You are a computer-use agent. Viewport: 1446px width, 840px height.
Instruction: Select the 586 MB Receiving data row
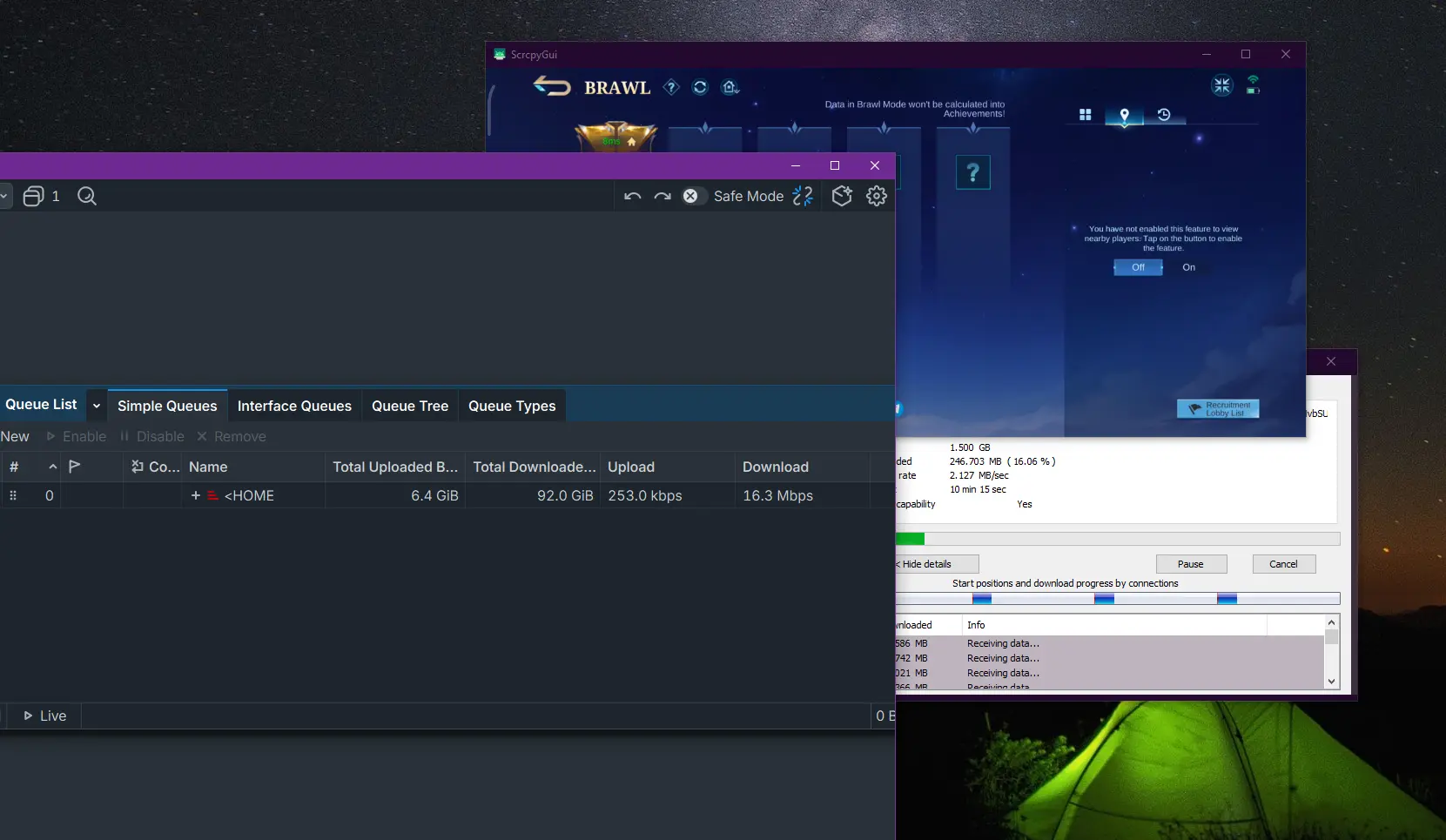1109,643
